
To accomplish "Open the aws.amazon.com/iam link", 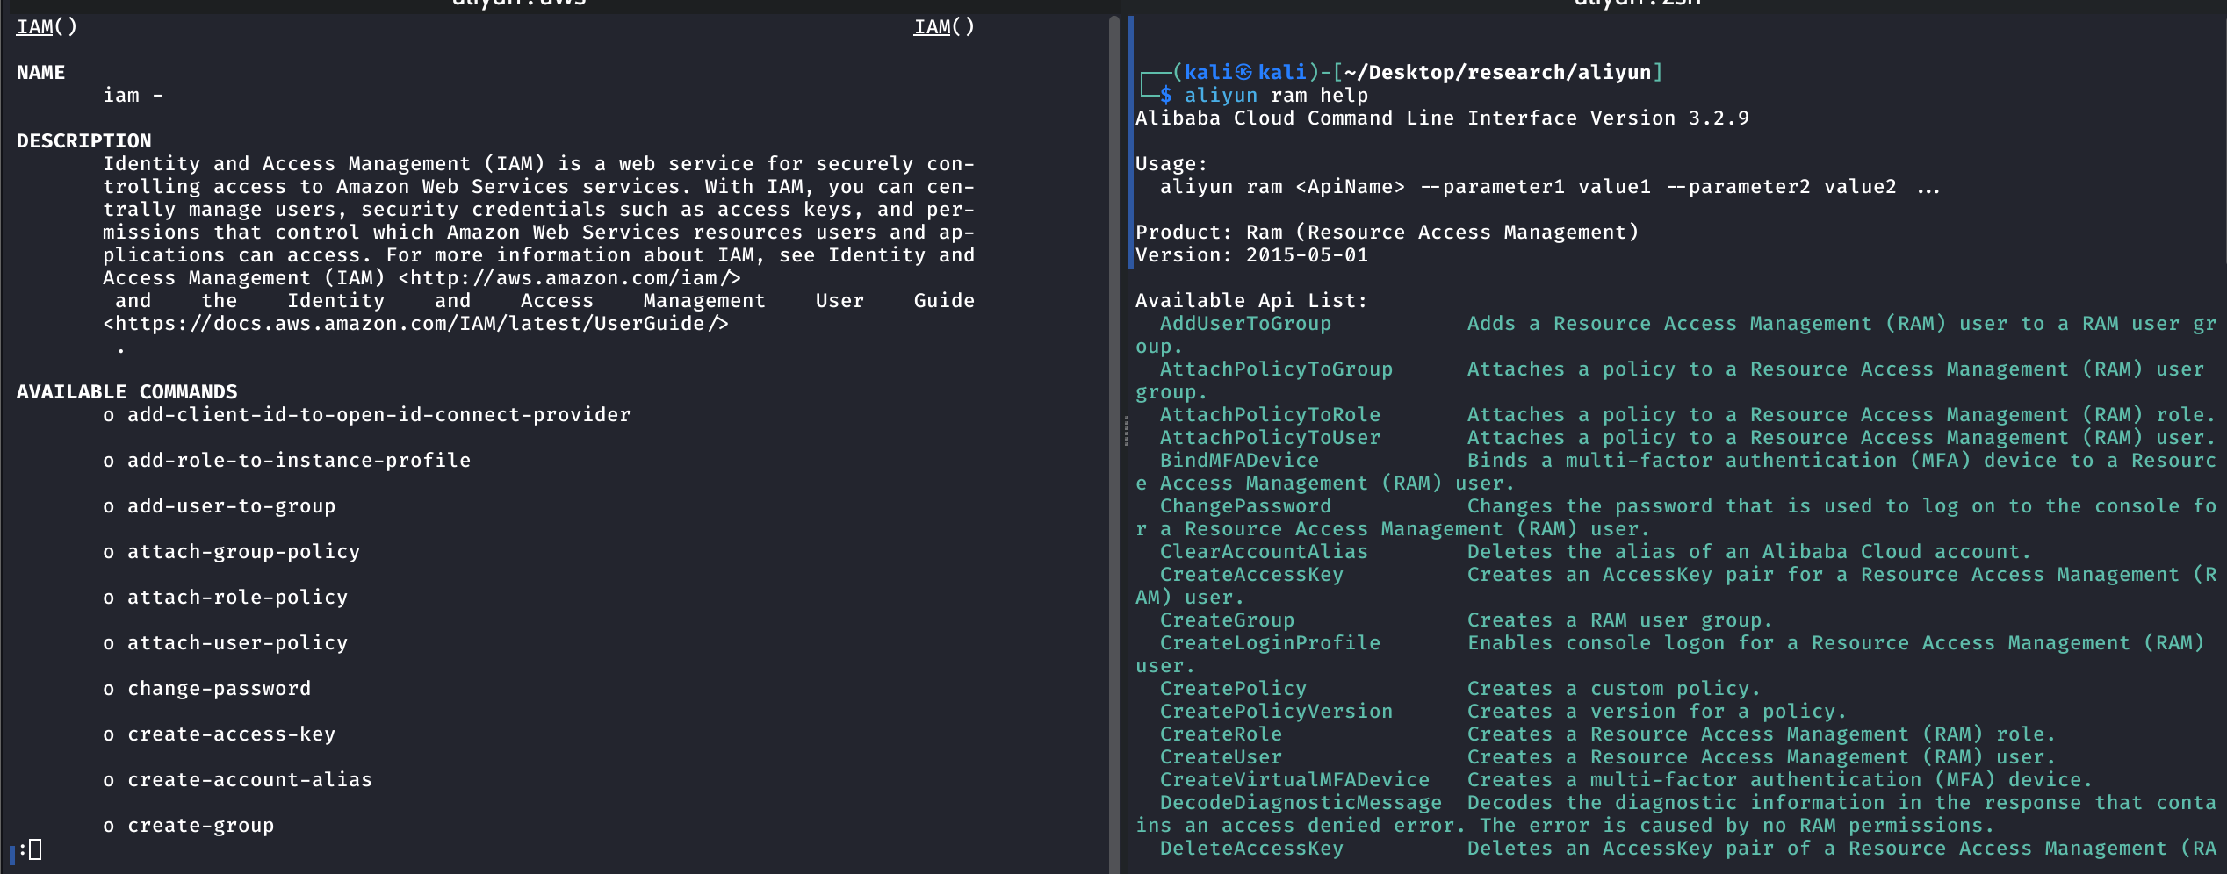I will pyautogui.click(x=569, y=278).
